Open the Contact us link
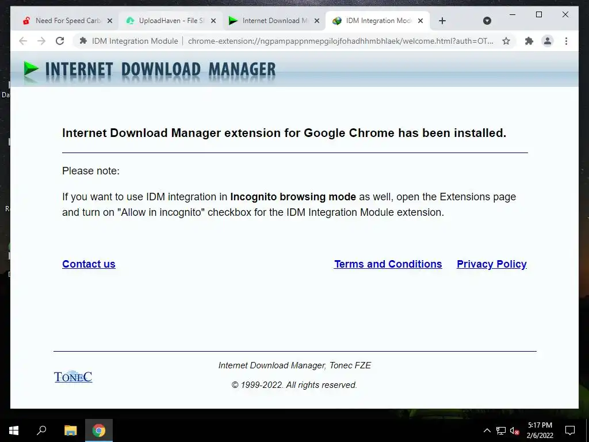The width and height of the screenshot is (589, 442). 89,264
